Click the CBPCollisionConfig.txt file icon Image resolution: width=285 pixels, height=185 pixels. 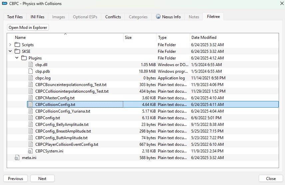[x=31, y=105]
